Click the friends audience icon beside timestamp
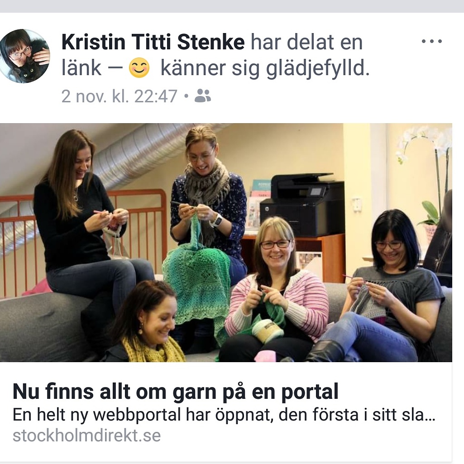 click(203, 96)
